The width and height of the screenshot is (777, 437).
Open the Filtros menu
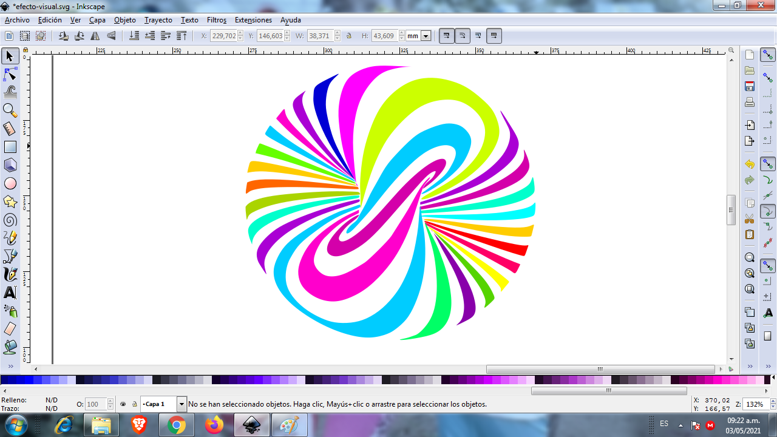(217, 20)
